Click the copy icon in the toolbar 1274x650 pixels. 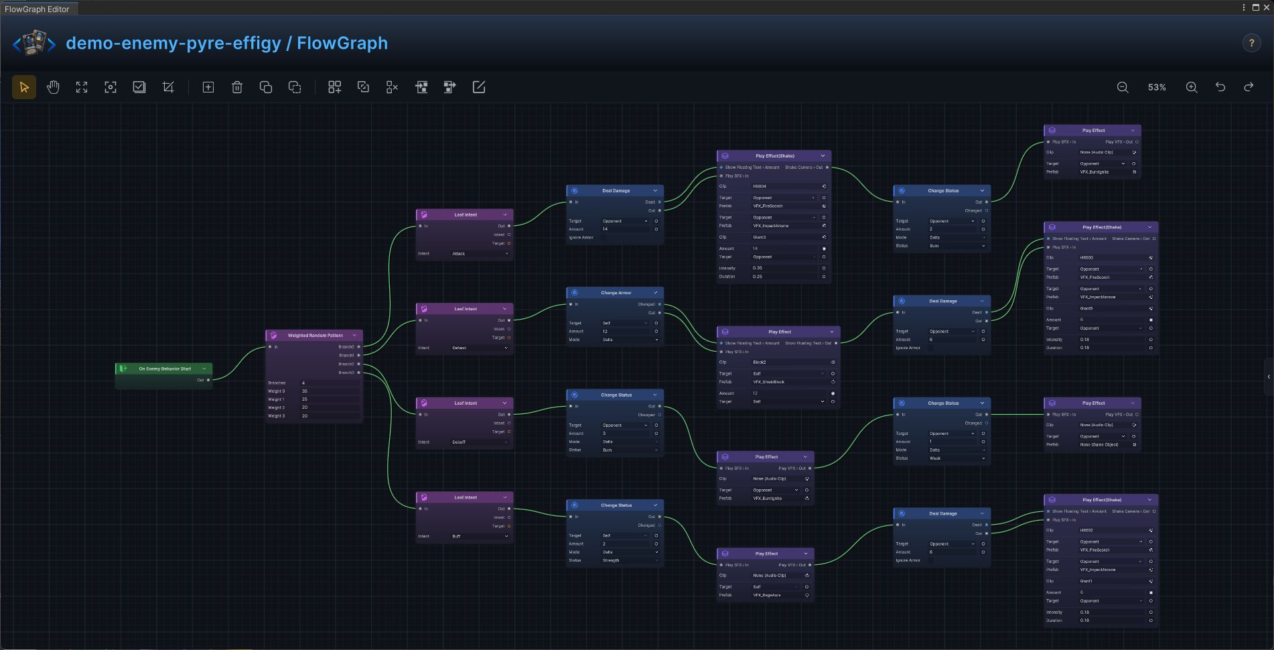(x=266, y=87)
